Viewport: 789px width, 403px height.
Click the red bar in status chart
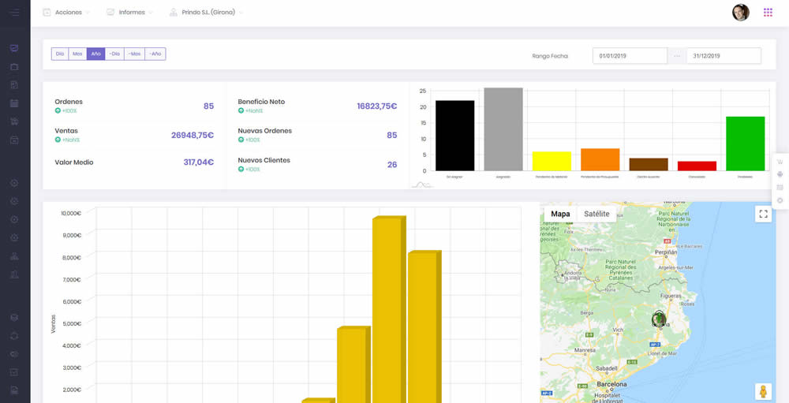pos(697,166)
